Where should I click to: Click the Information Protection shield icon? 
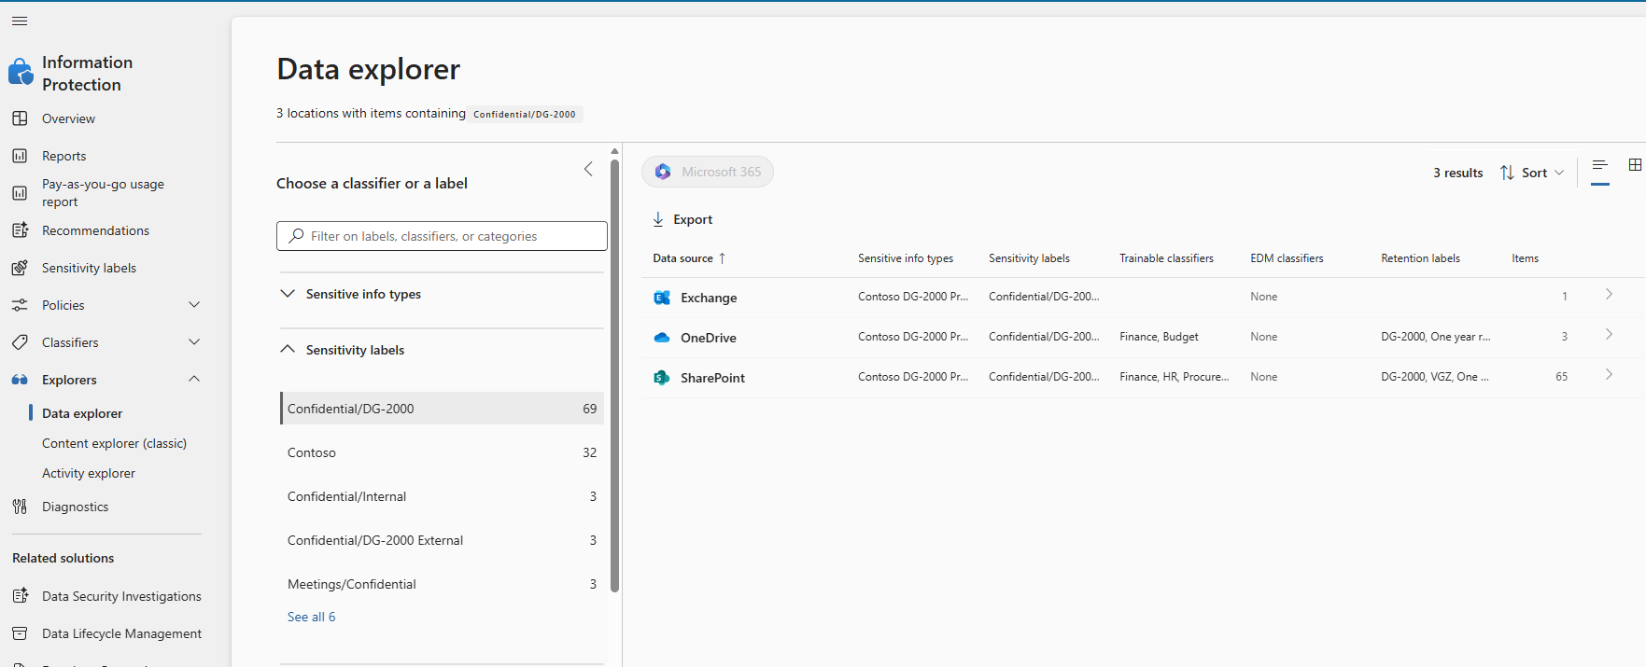tap(21, 72)
